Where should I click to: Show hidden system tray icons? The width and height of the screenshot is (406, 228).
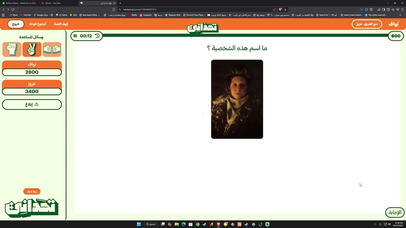coord(375,224)
